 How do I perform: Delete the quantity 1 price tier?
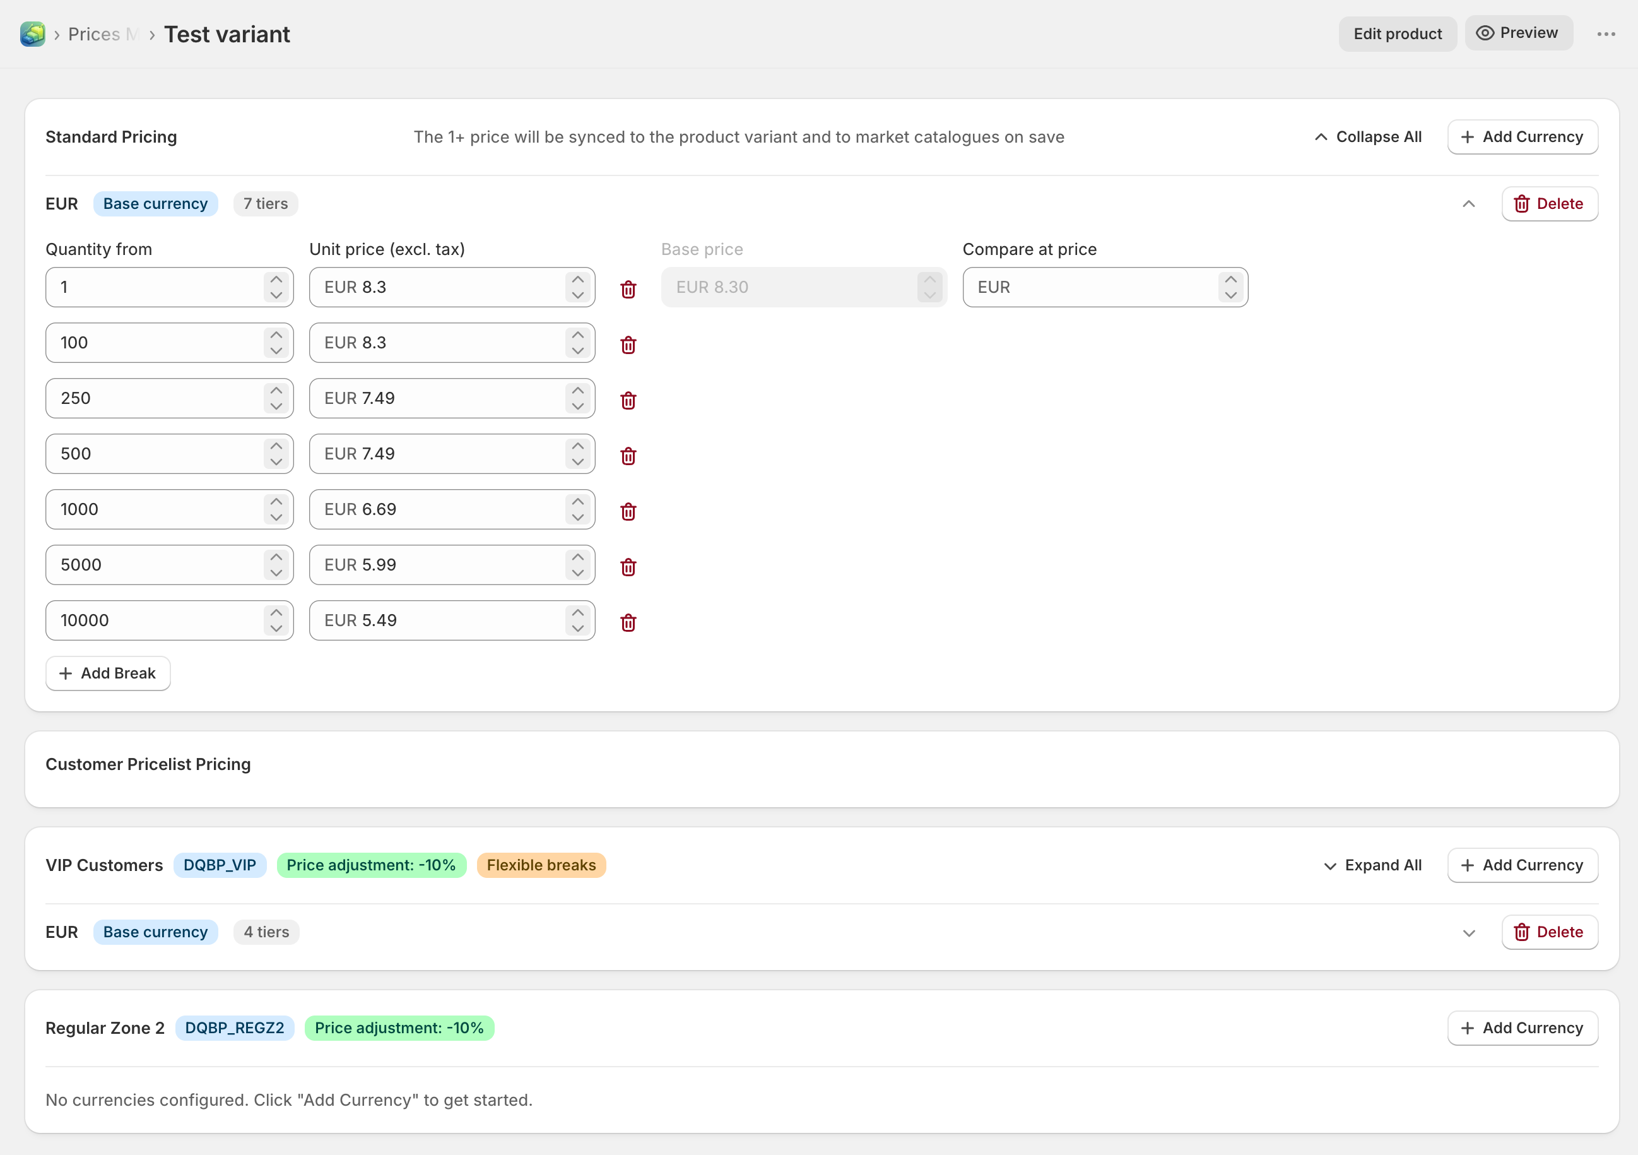(628, 289)
